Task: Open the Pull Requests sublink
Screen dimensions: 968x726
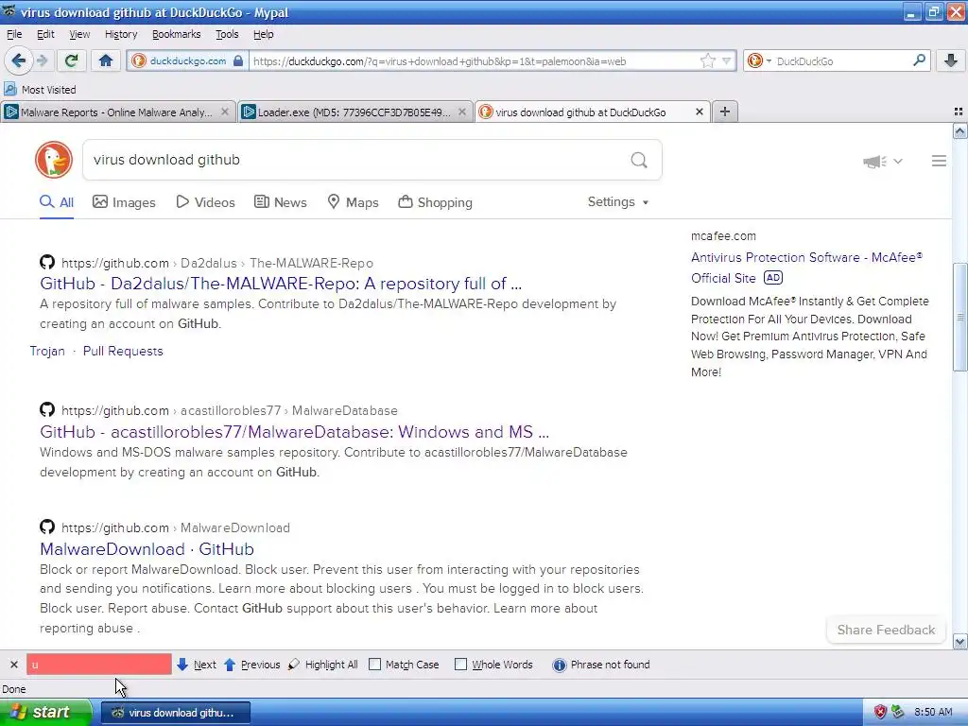Action: [x=123, y=351]
